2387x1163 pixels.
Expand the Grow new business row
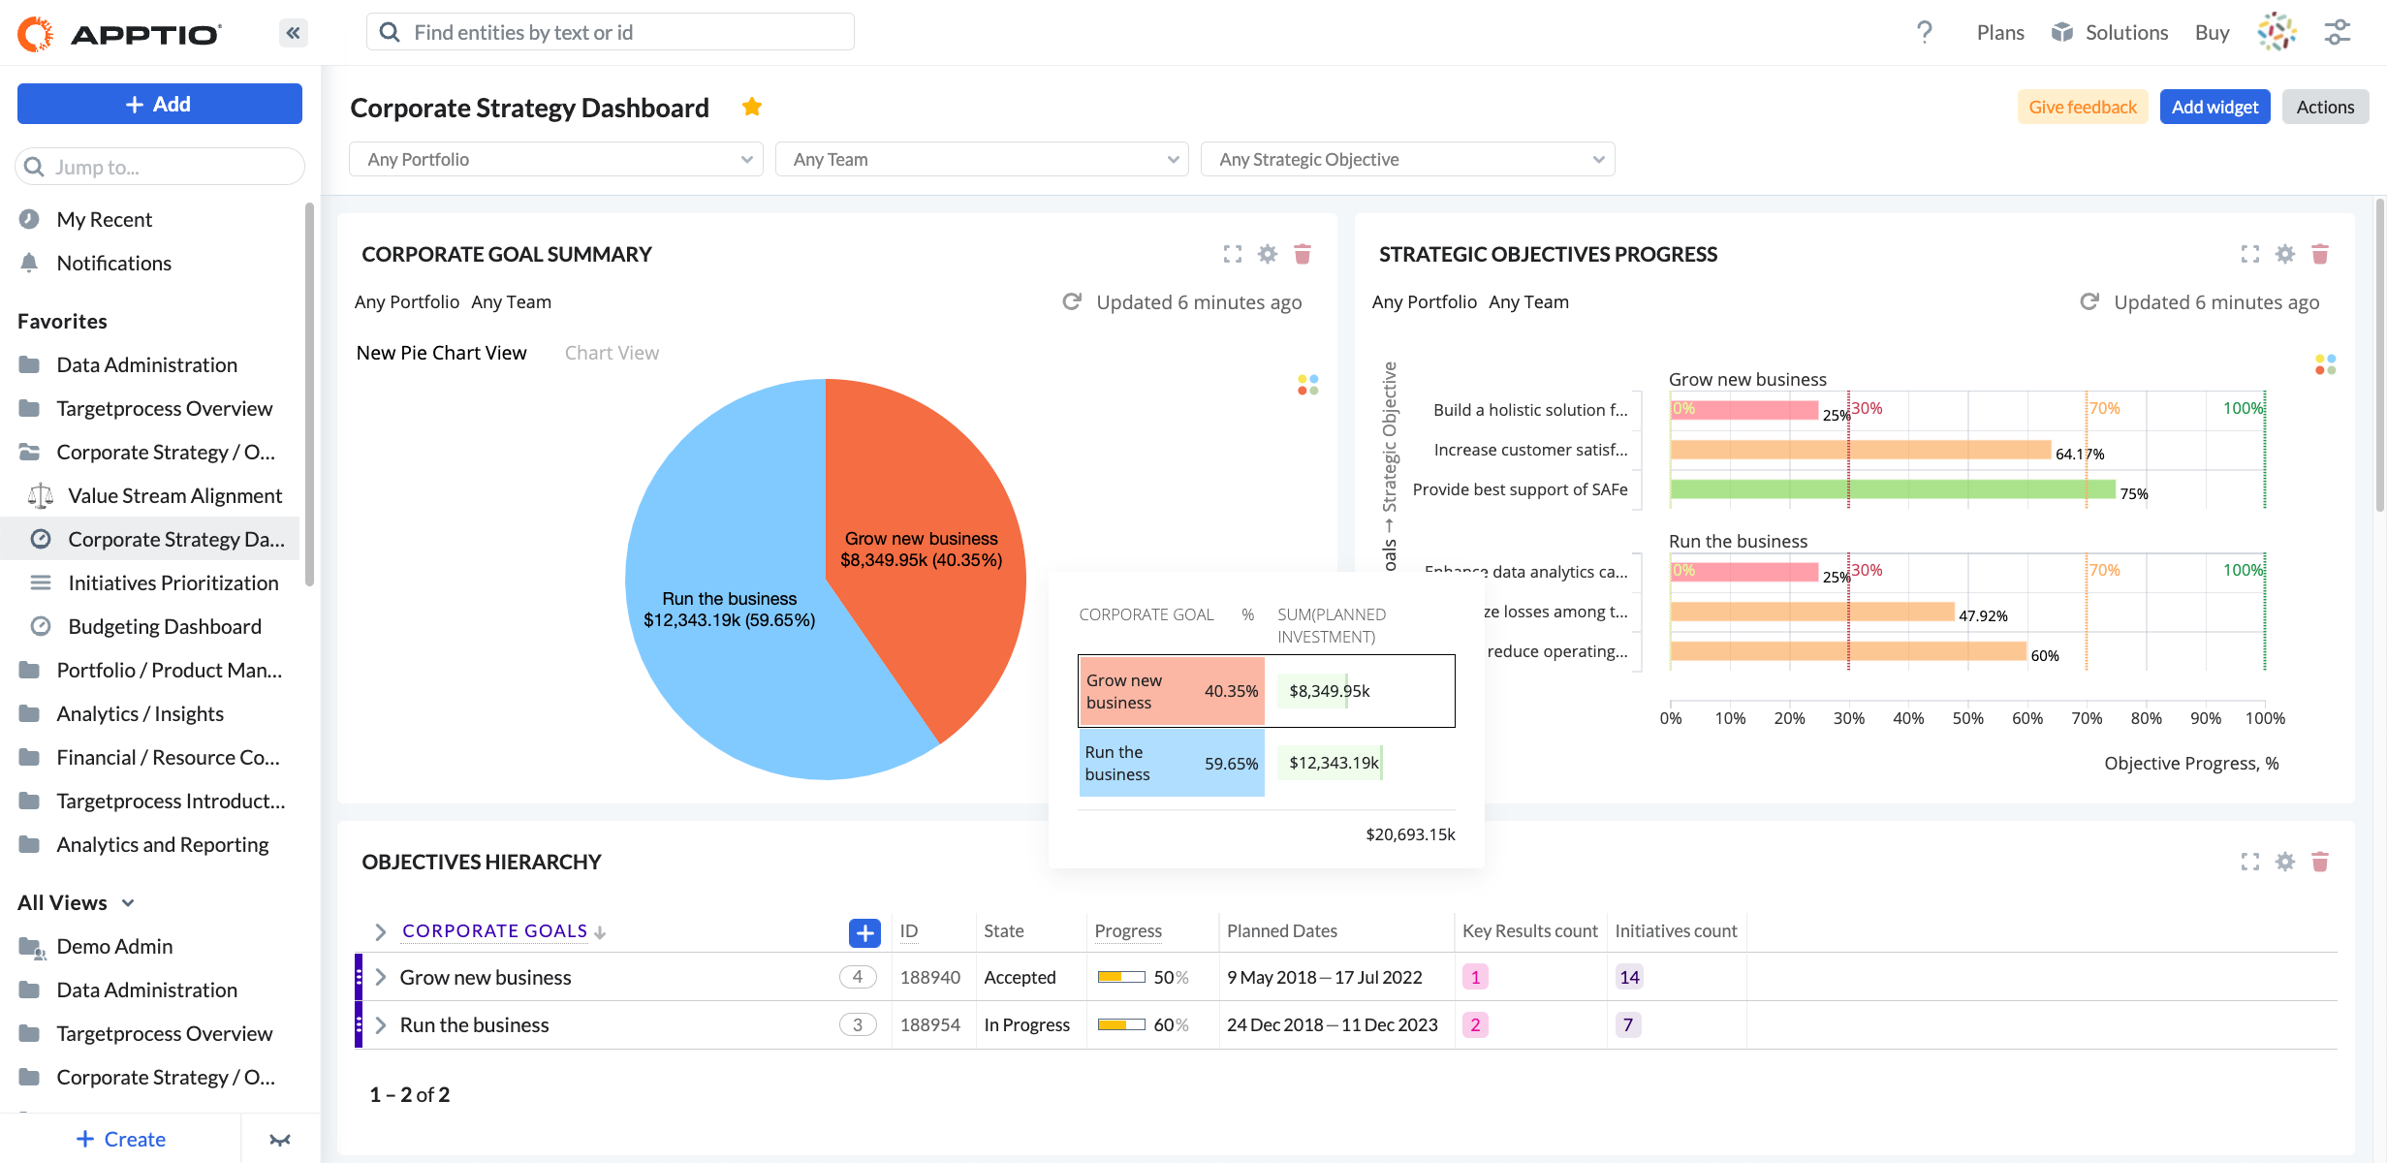click(x=380, y=977)
